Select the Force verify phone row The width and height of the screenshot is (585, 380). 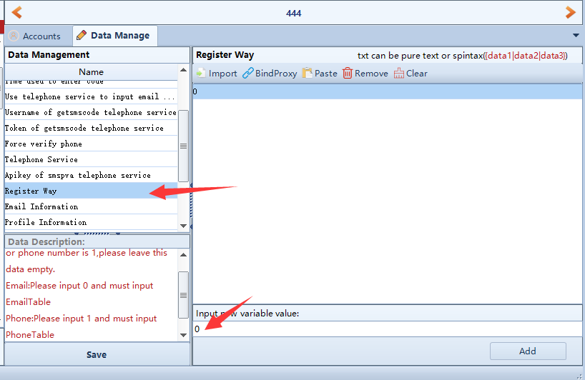91,144
